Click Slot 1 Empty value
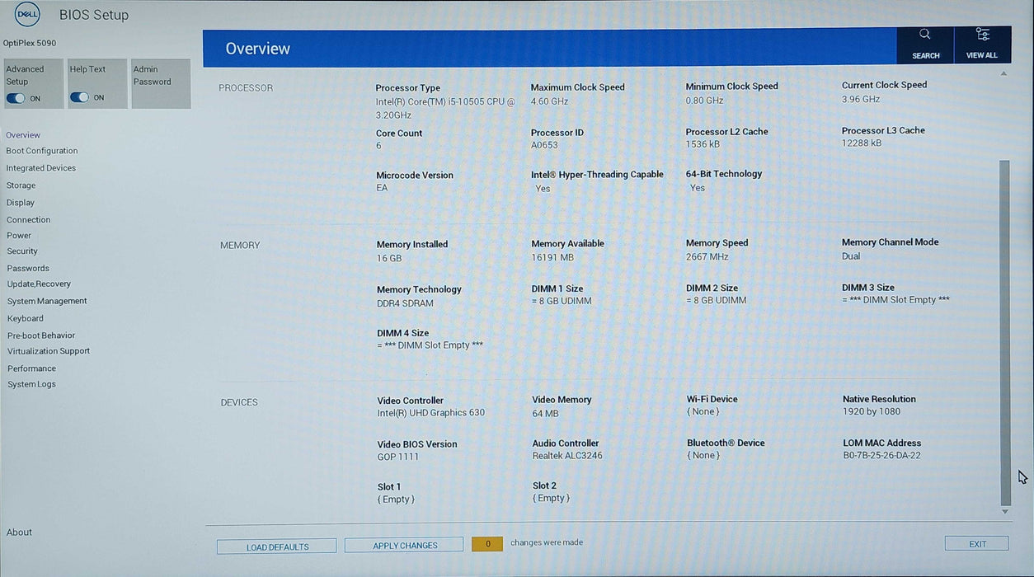This screenshot has height=577, width=1034. (396, 500)
